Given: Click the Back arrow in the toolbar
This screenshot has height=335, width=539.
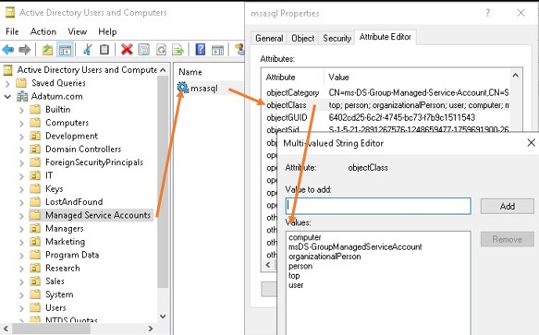Looking at the screenshot, I should [8, 50].
